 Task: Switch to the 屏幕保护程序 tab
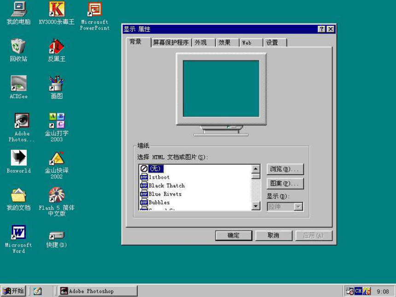coord(171,42)
